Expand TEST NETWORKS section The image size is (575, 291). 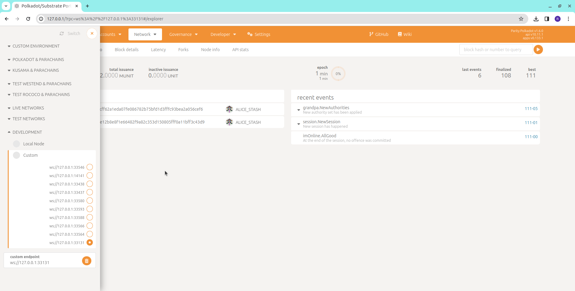(26, 119)
